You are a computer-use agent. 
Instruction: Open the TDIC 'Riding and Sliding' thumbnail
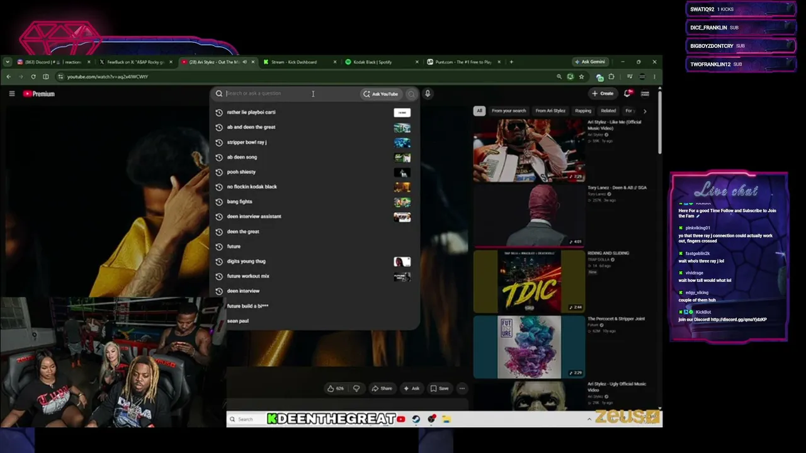click(x=529, y=281)
